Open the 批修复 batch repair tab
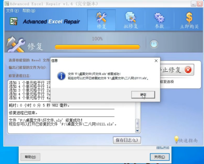204x164 pixels. [131, 20]
